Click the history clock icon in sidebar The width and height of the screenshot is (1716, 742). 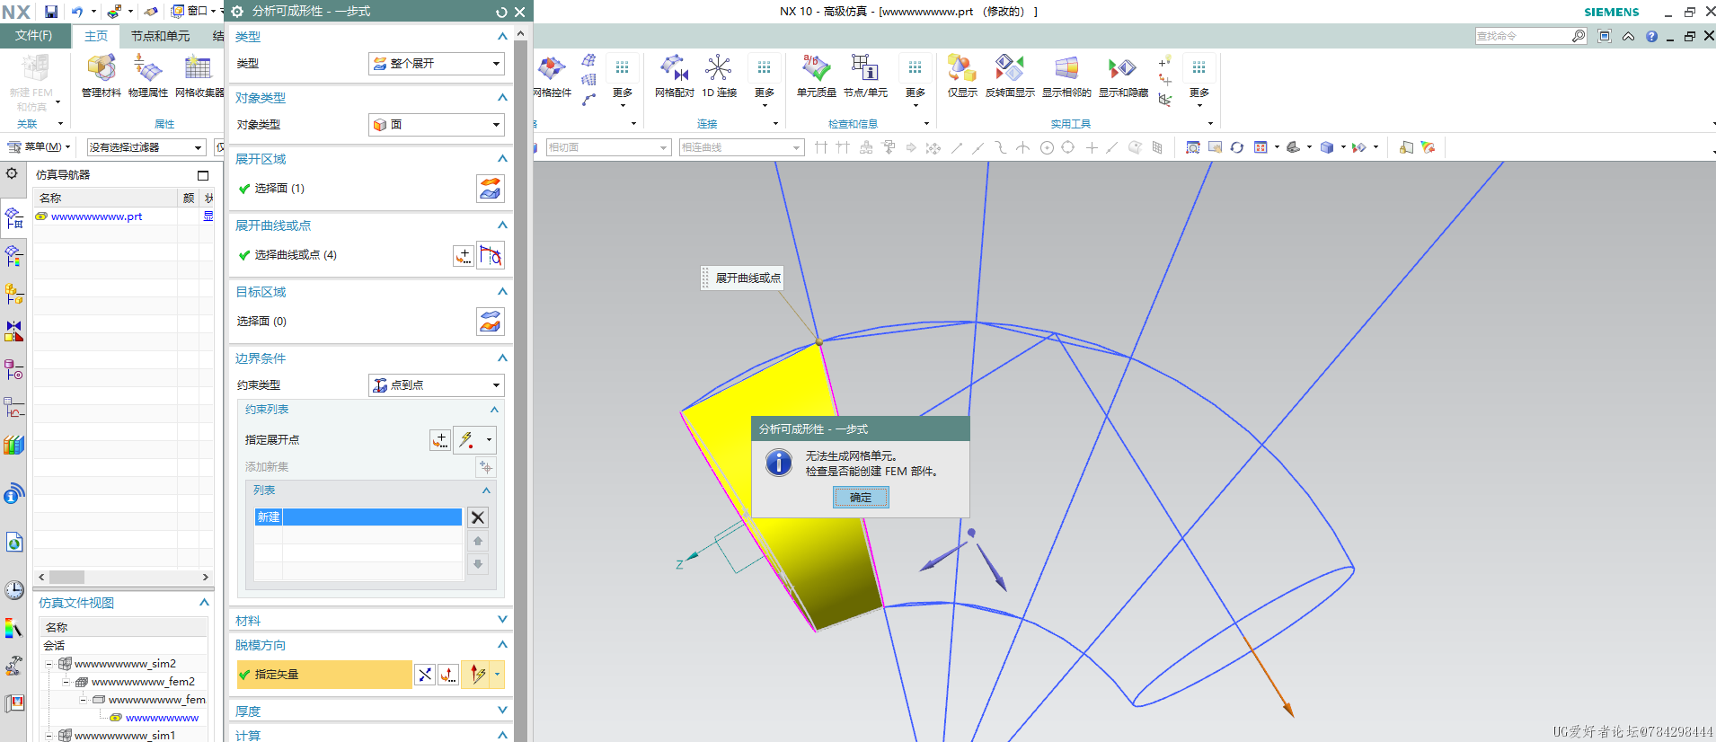(13, 590)
